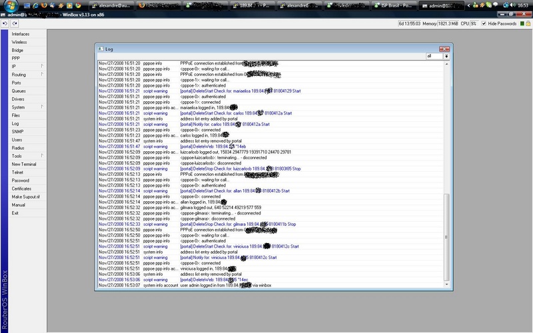Switch to first alexandre@au taskbar window
The height and width of the screenshot is (333, 533).
point(111,5)
